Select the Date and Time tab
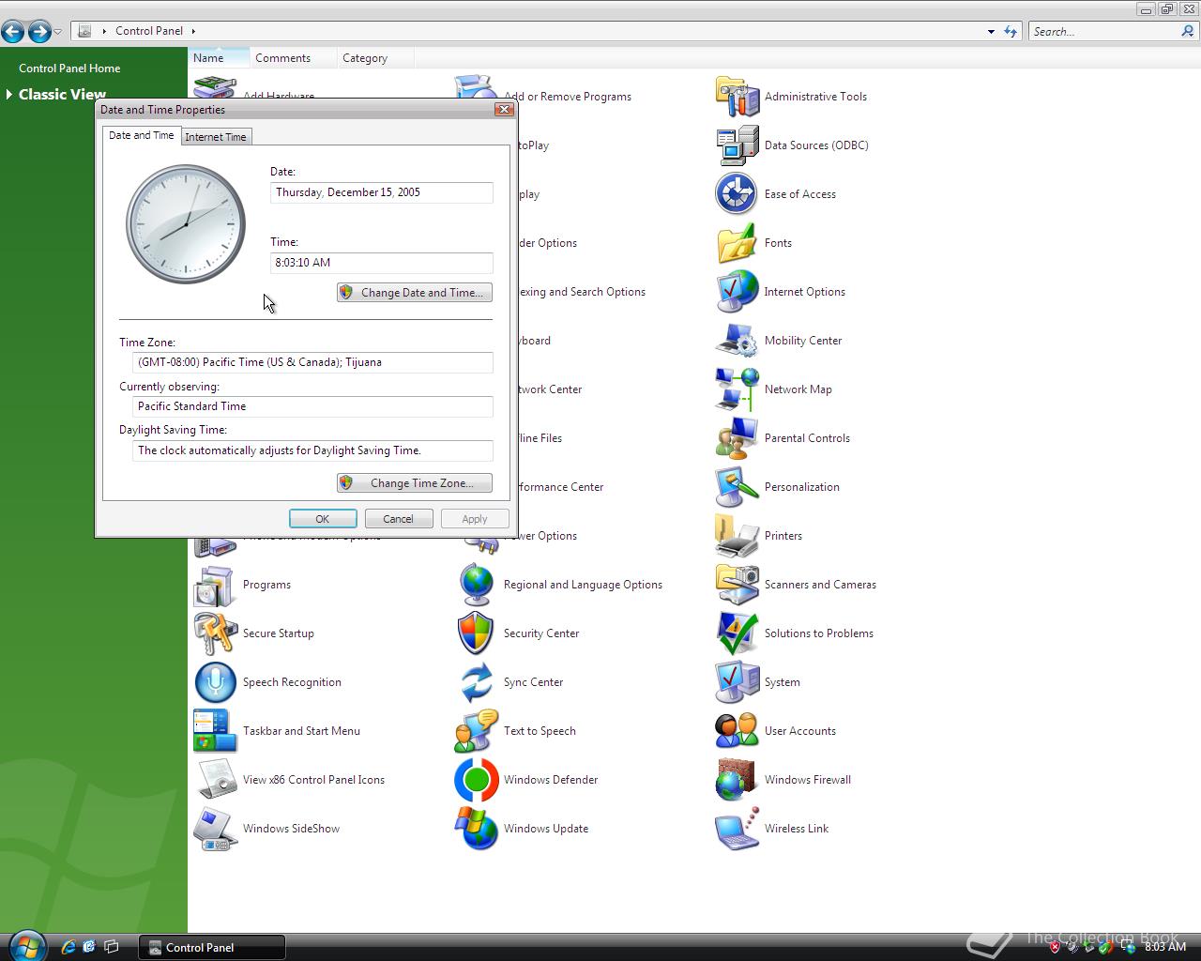The width and height of the screenshot is (1201, 961). click(141, 135)
